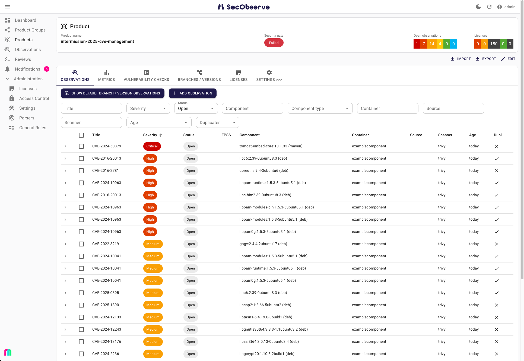The image size is (524, 361).
Task: Open the CVE-2024-10041 libpam0g row
Action: (287, 280)
